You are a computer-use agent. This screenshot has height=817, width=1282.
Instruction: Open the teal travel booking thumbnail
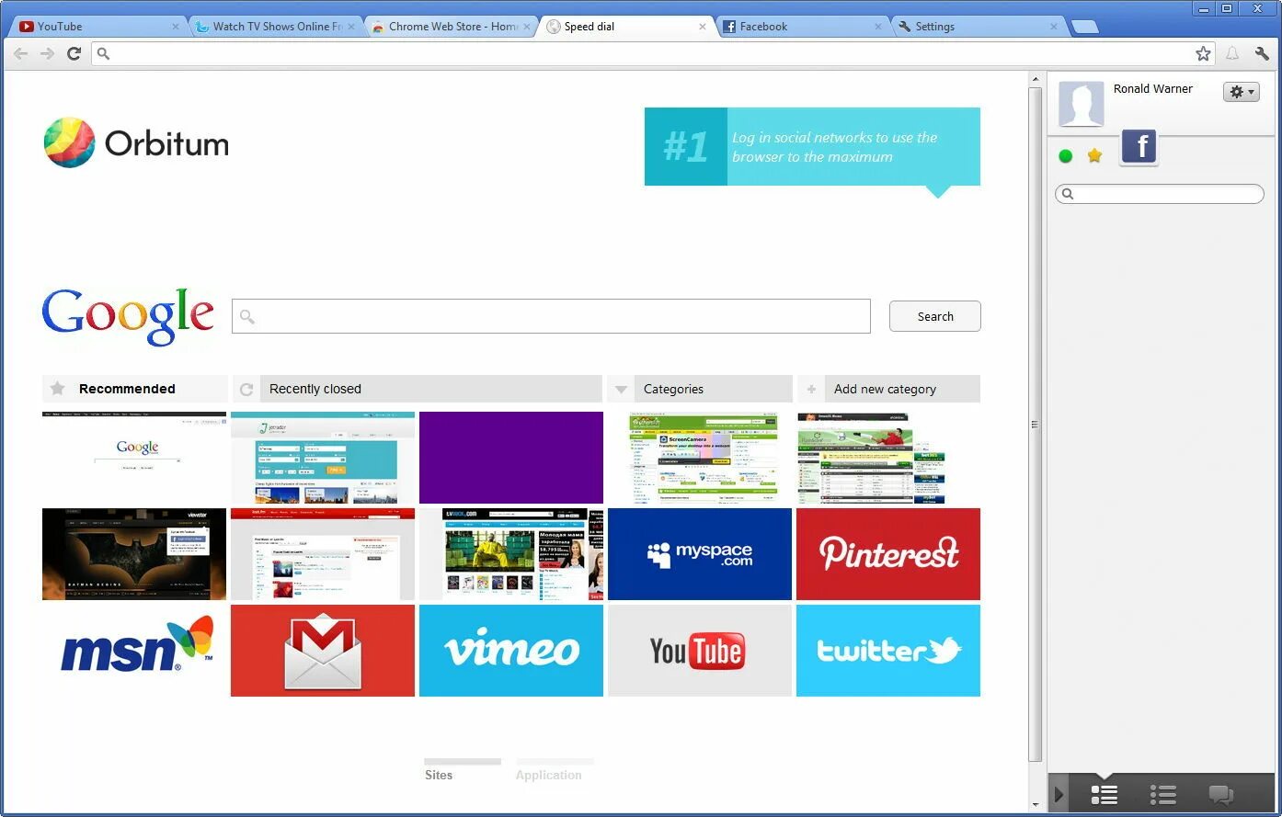(x=323, y=458)
